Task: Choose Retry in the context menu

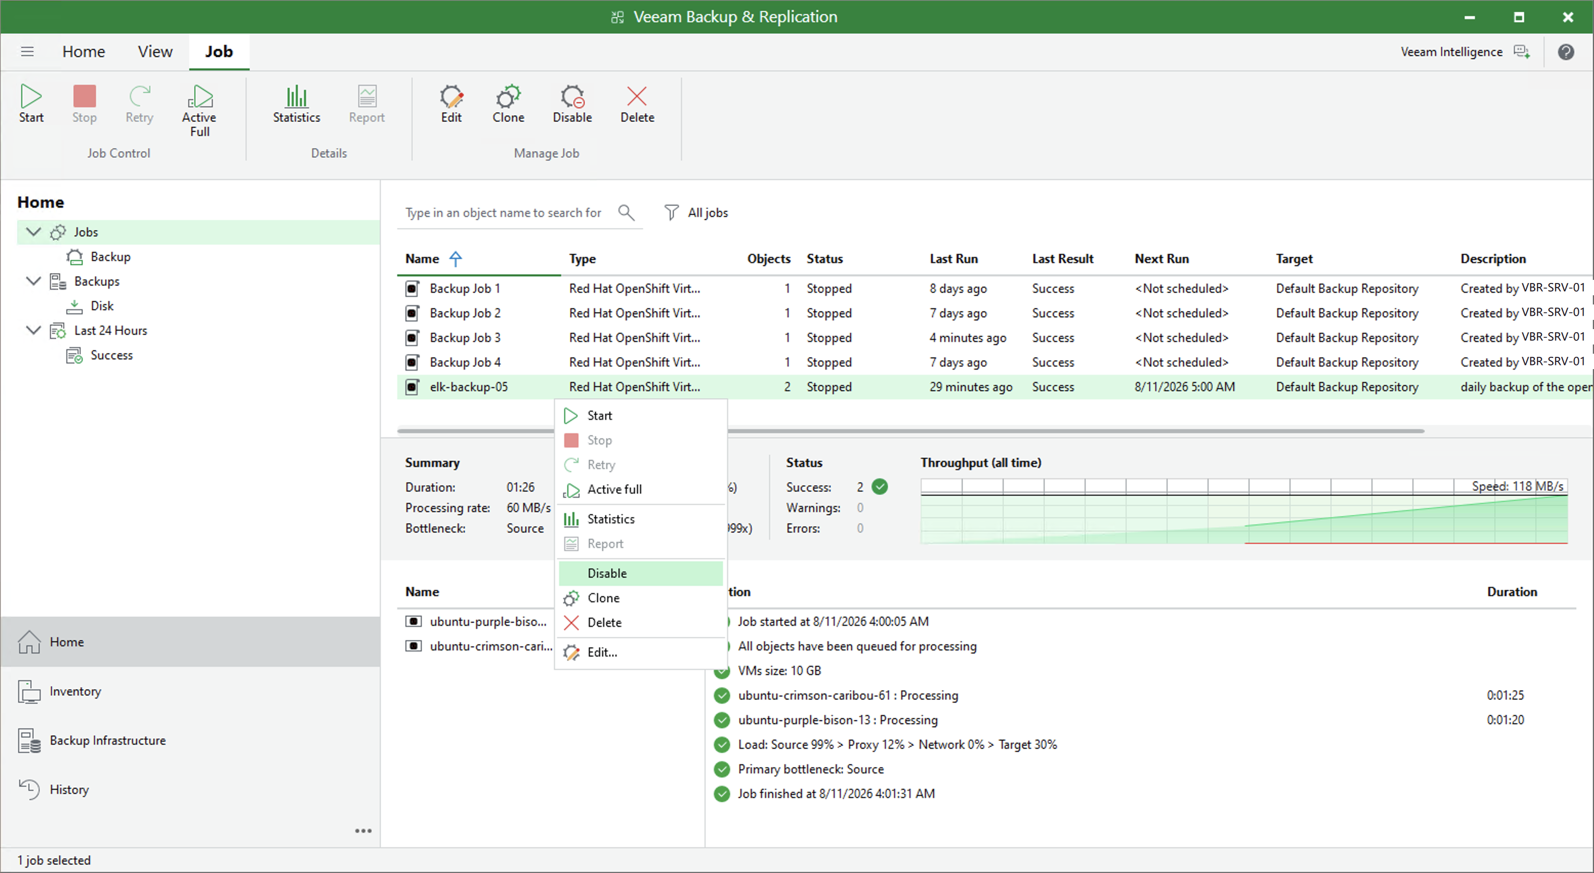Action: pyautogui.click(x=640, y=464)
